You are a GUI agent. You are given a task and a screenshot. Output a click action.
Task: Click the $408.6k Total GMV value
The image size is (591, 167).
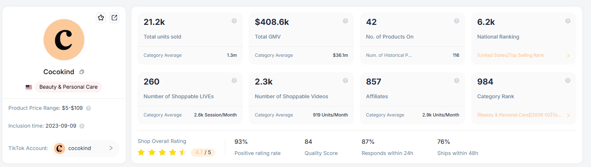pos(272,22)
